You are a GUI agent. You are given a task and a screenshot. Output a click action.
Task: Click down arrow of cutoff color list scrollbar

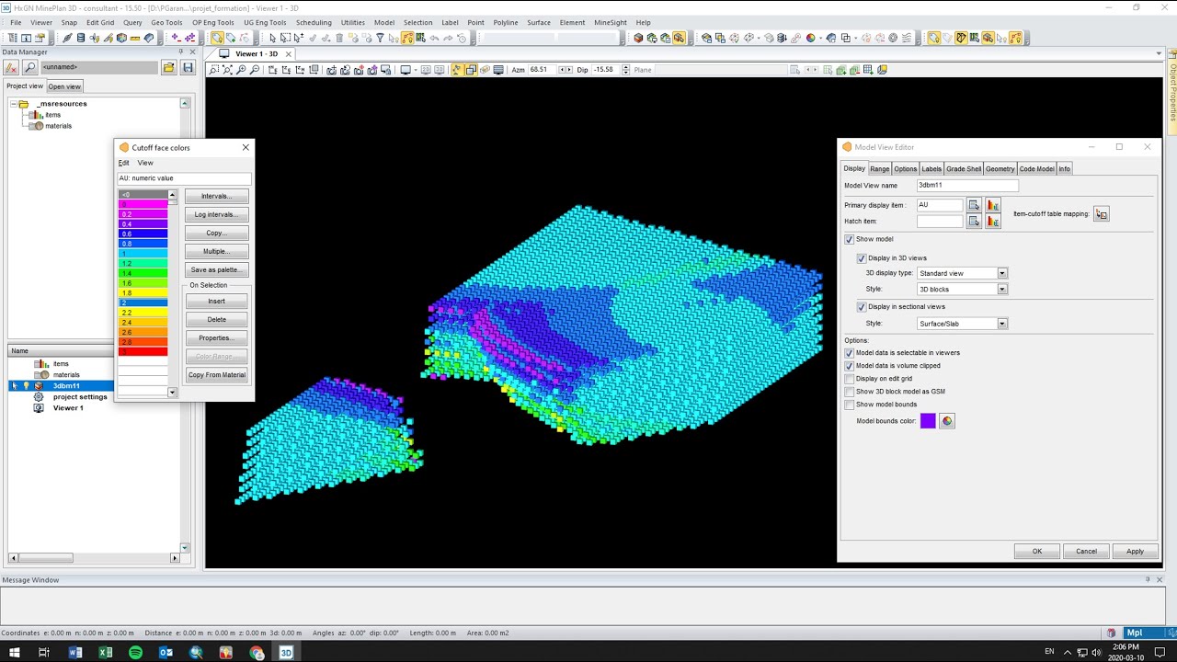pyautogui.click(x=172, y=393)
